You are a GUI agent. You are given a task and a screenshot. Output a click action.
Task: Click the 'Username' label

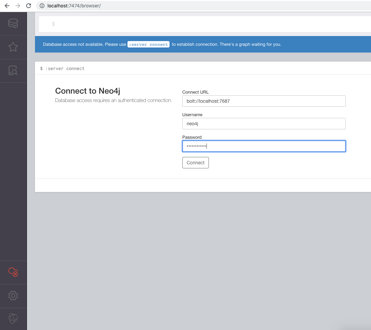[192, 115]
